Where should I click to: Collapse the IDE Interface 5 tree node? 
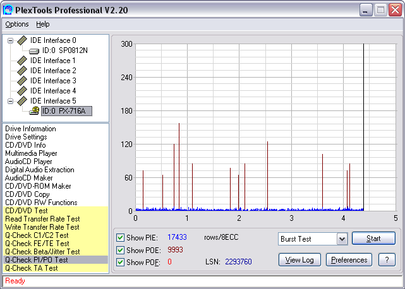tap(10, 101)
